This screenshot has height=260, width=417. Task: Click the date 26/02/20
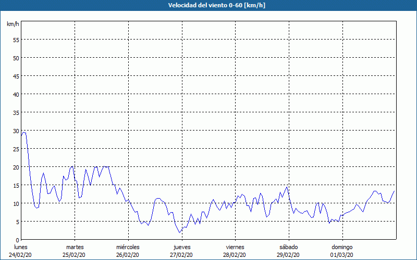click(128, 255)
